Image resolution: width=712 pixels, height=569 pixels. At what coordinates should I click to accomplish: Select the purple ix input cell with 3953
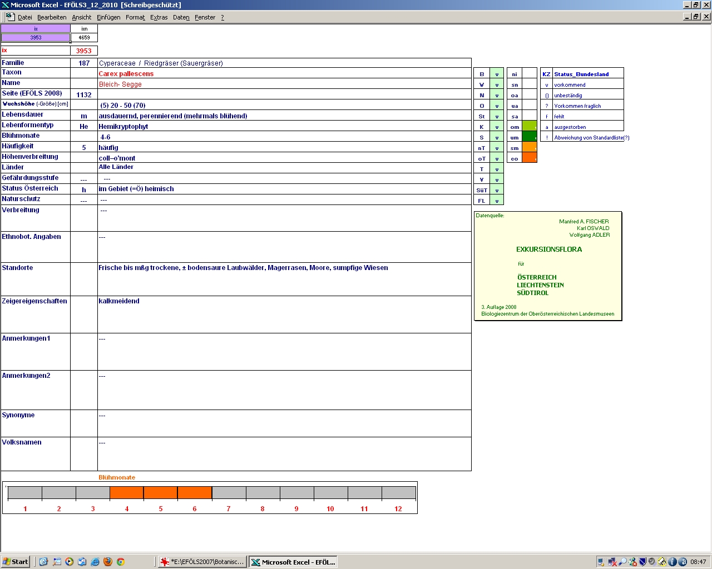click(x=36, y=38)
